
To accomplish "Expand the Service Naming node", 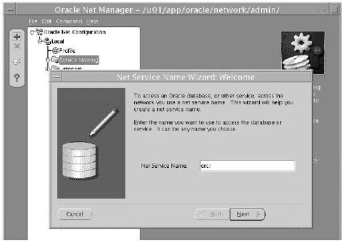I will pos(47,59).
